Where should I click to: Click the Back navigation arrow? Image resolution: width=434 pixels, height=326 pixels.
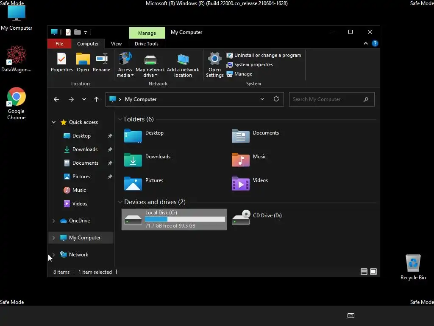[x=56, y=99]
